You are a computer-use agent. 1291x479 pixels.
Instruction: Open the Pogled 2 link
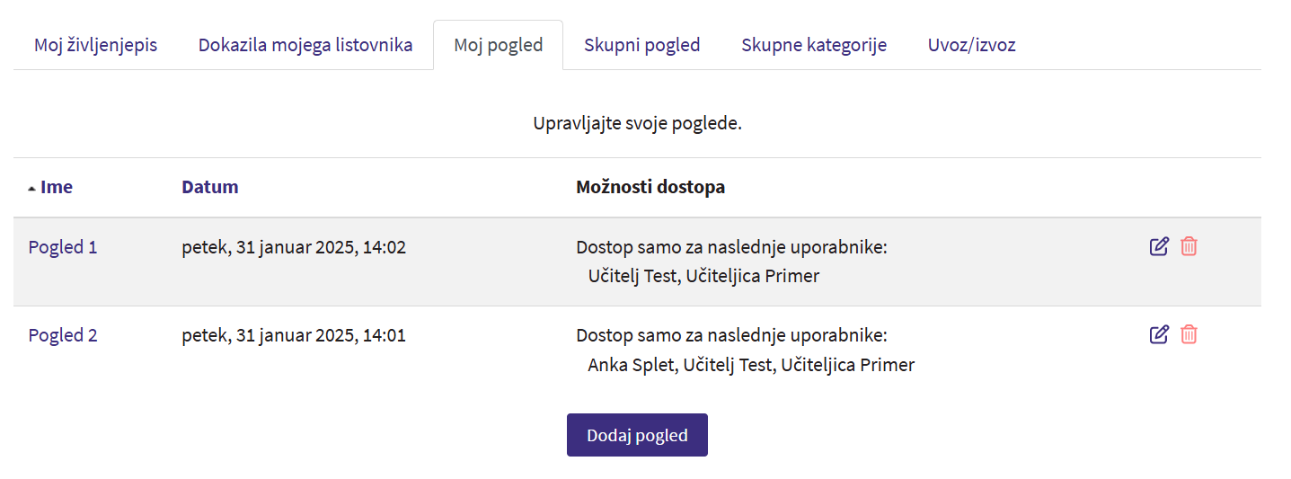tap(63, 335)
